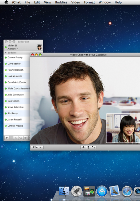Close the Video Chat window
Screen dimensions: 140x201
point(33,55)
